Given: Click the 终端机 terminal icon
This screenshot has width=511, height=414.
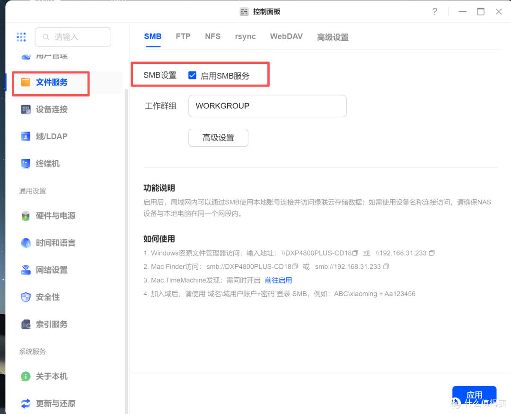Looking at the screenshot, I should tap(26, 163).
